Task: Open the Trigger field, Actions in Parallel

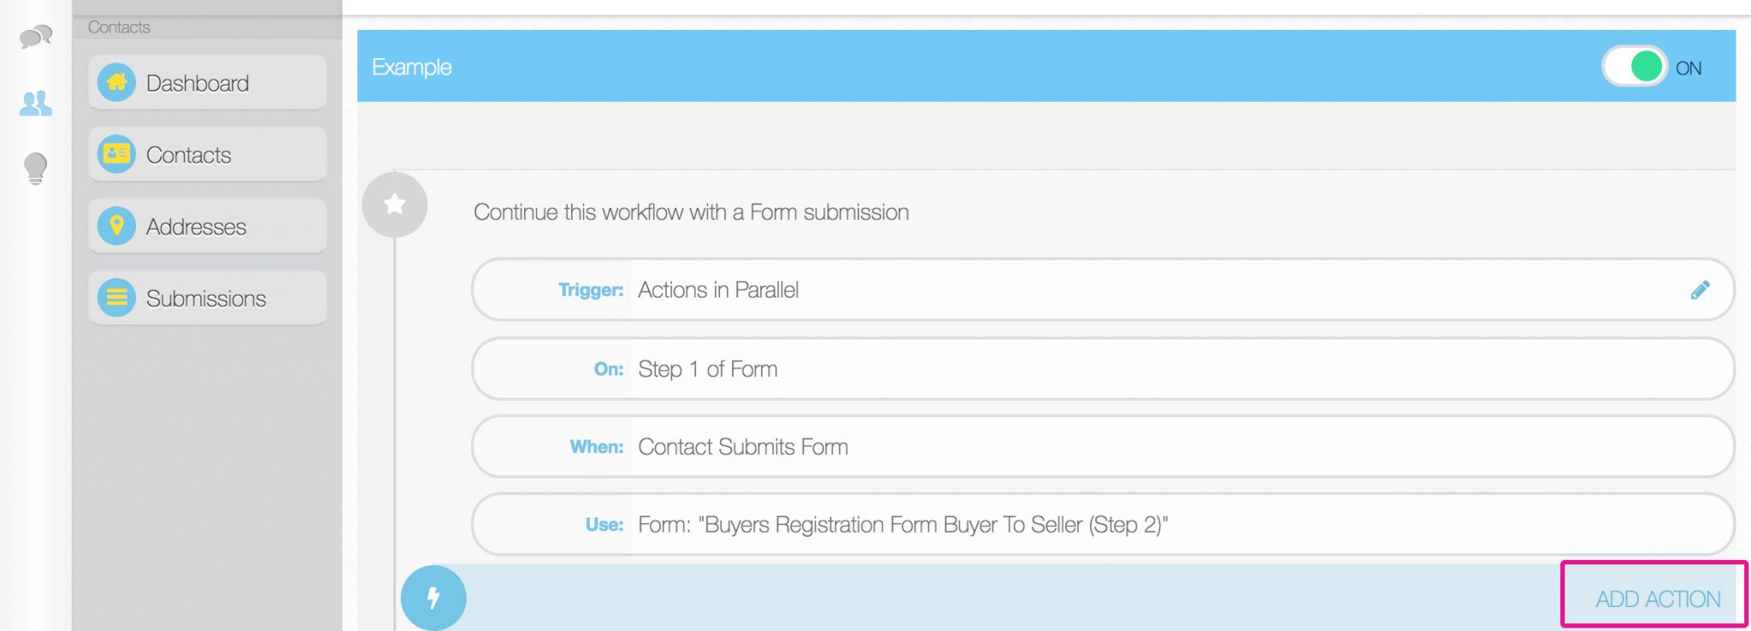Action: tap(1103, 290)
